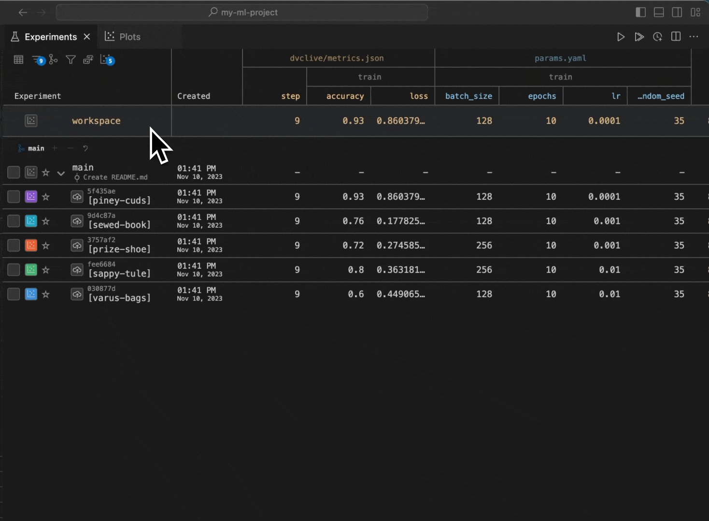Queue an experiment with the clock-plus icon
The width and height of the screenshot is (709, 521).
click(657, 37)
